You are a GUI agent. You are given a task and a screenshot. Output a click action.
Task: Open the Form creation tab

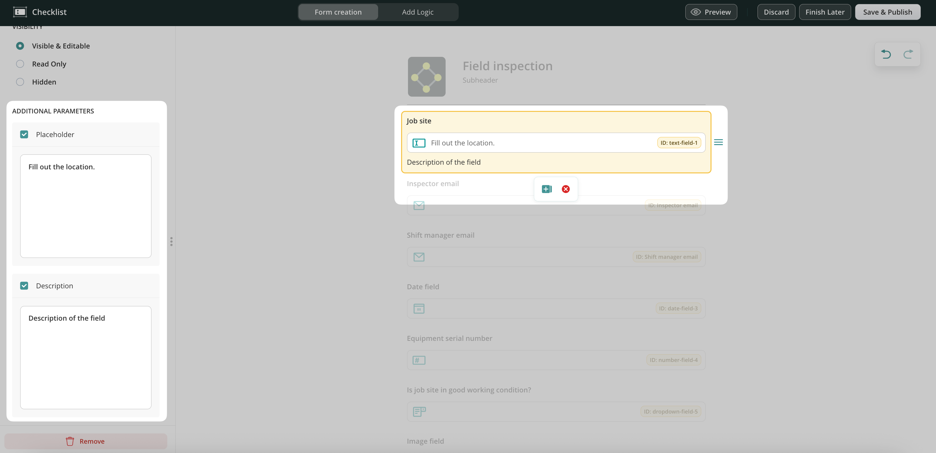tap(338, 12)
